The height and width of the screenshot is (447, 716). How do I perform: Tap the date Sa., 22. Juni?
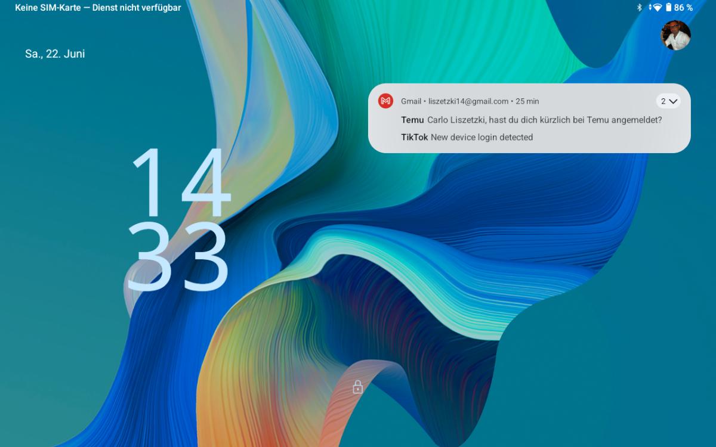pos(55,54)
